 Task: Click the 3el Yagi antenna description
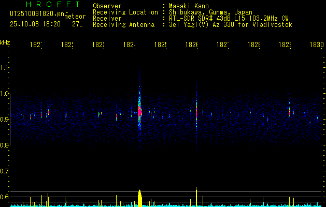point(231,25)
